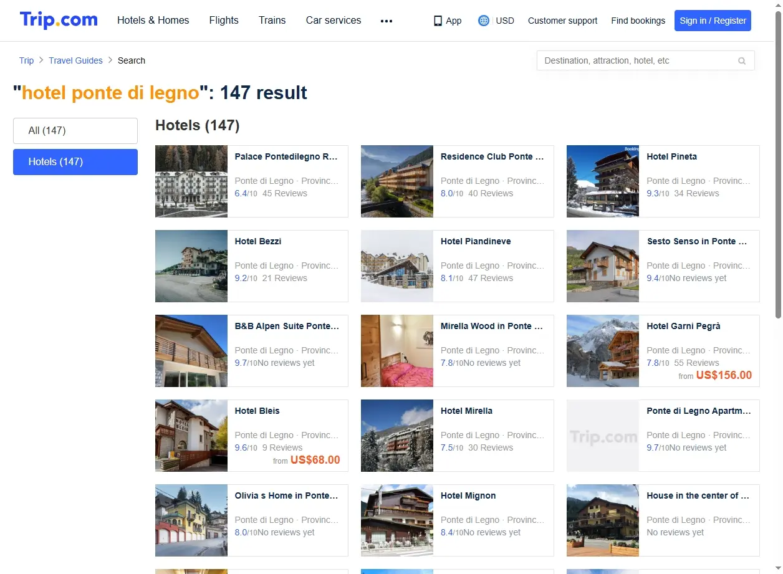Viewport: 783px width, 574px height.
Task: Click Ponte di Legno Apartm... title
Action: tap(699, 411)
